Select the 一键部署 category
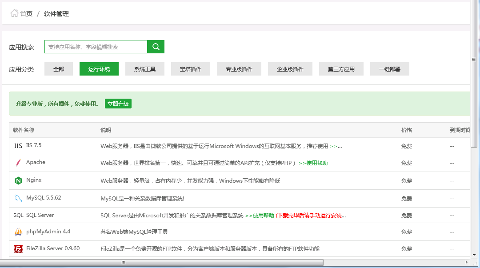480x268 pixels. (x=390, y=69)
